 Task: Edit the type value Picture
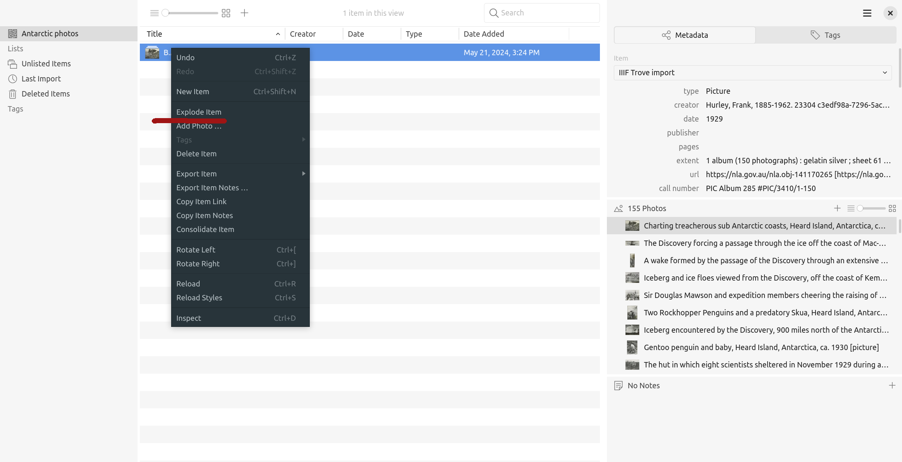click(718, 91)
